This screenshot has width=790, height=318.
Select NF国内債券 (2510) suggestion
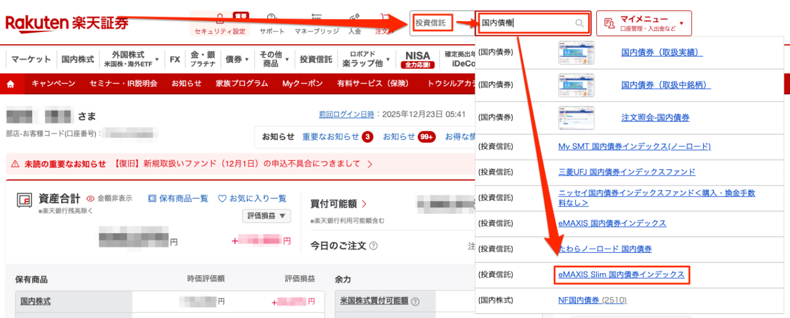[592, 300]
